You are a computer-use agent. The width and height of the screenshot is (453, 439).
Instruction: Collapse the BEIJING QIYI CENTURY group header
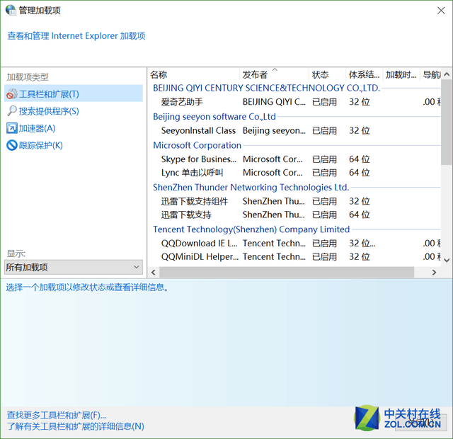266,88
